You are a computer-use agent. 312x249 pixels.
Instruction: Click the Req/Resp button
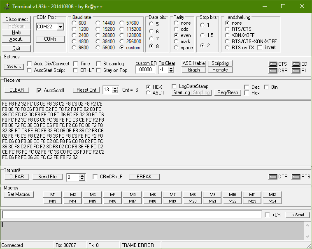click(228, 92)
